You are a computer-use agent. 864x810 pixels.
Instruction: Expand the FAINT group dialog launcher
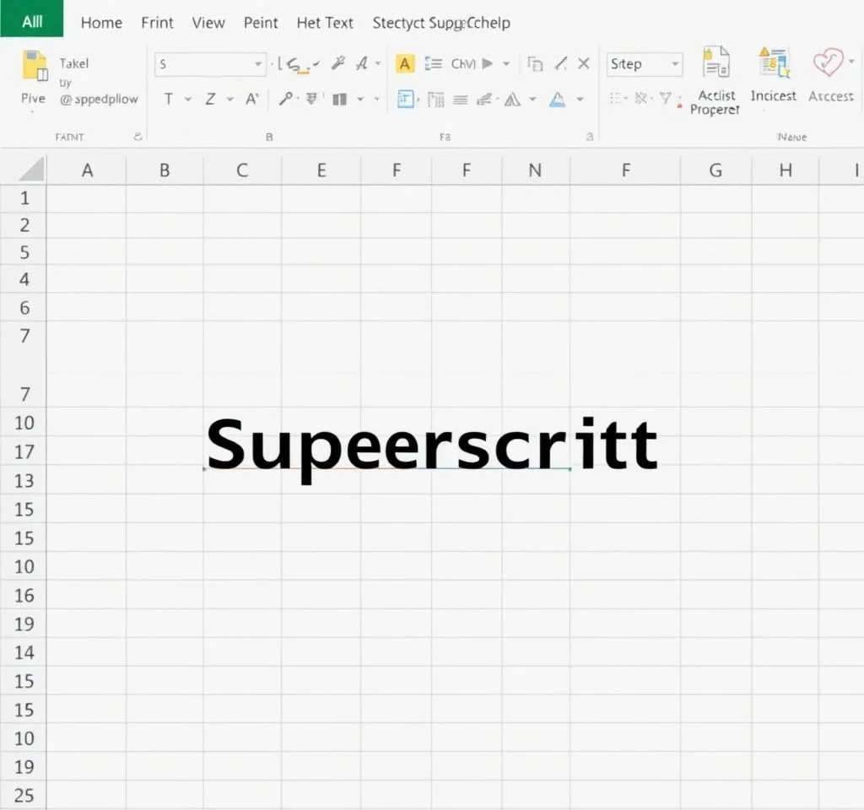137,137
